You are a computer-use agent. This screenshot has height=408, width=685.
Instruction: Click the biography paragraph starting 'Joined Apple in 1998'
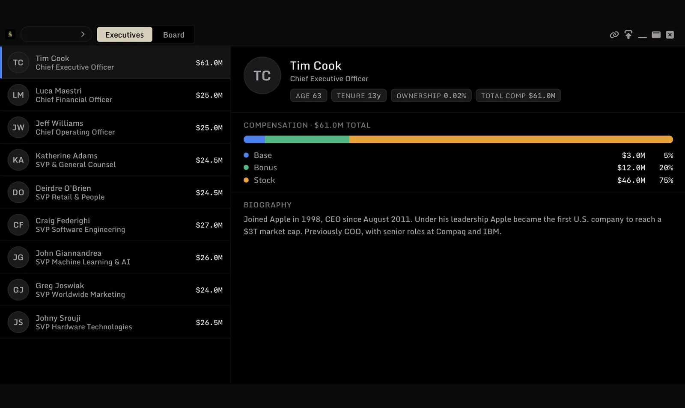click(x=453, y=225)
